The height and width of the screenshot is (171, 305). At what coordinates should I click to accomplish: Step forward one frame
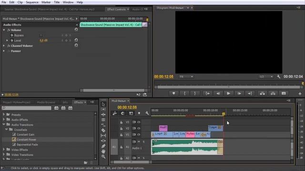tap(239, 94)
